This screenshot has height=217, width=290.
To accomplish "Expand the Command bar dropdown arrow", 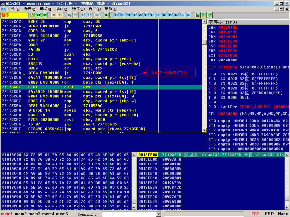I will pyautogui.click(x=159, y=214).
